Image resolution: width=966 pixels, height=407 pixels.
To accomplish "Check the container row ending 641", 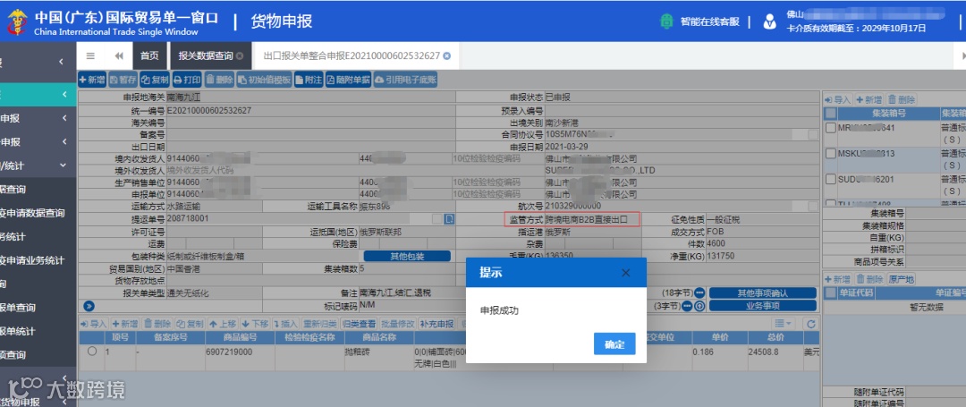I will 830,128.
